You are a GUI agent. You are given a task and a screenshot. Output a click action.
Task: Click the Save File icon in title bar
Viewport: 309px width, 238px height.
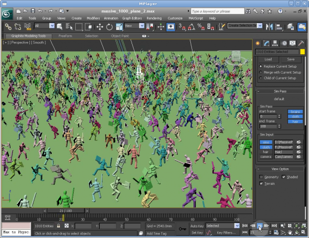pos(33,11)
